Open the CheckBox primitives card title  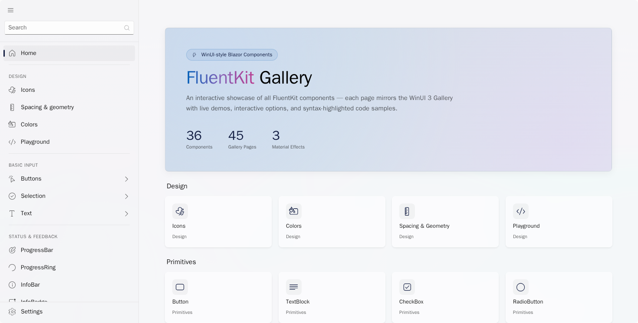411,302
